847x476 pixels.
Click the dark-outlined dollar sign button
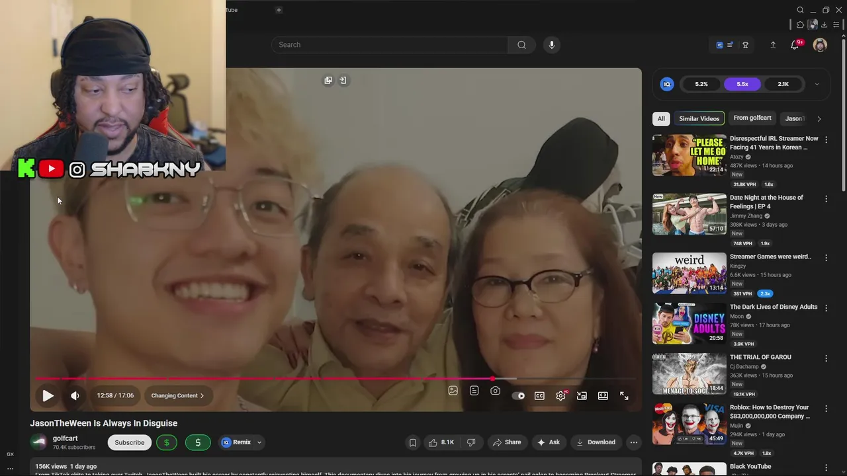166,442
